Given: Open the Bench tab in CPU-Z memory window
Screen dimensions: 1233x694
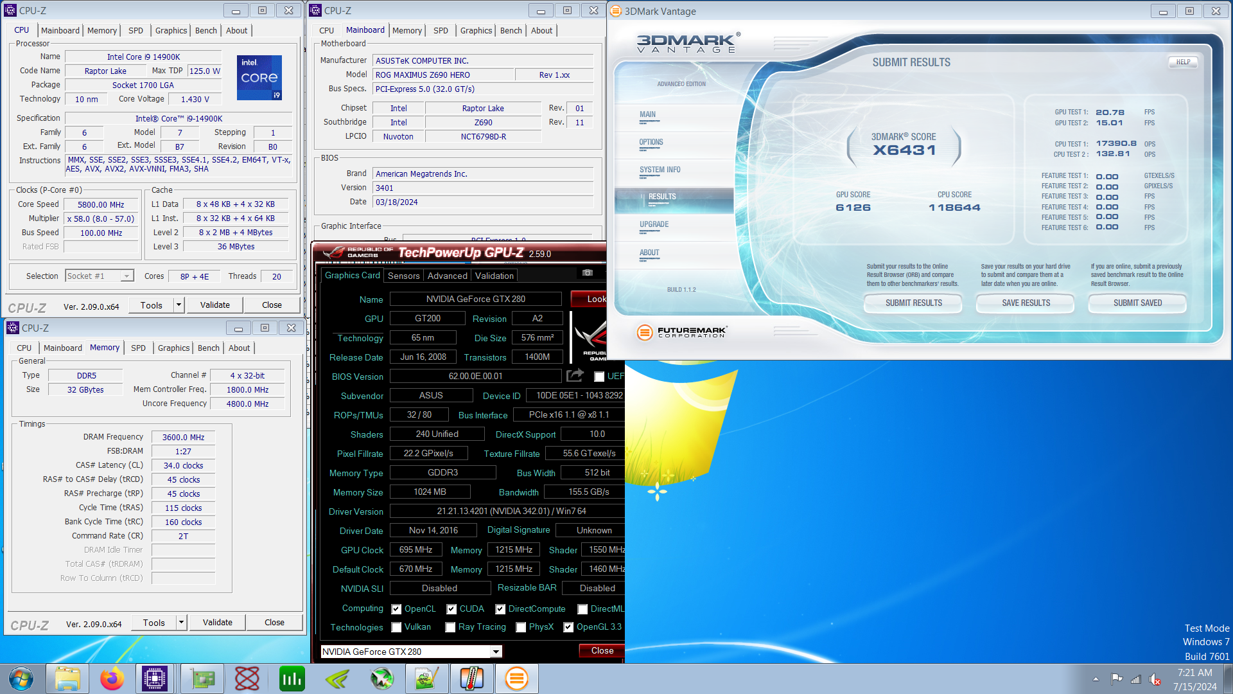Looking at the screenshot, I should pos(209,348).
